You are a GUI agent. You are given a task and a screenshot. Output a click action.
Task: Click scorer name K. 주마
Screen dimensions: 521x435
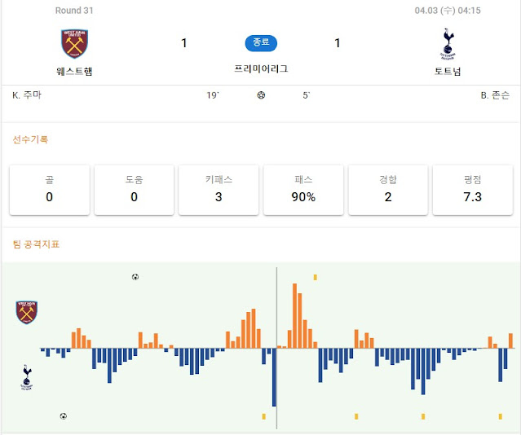pos(27,95)
